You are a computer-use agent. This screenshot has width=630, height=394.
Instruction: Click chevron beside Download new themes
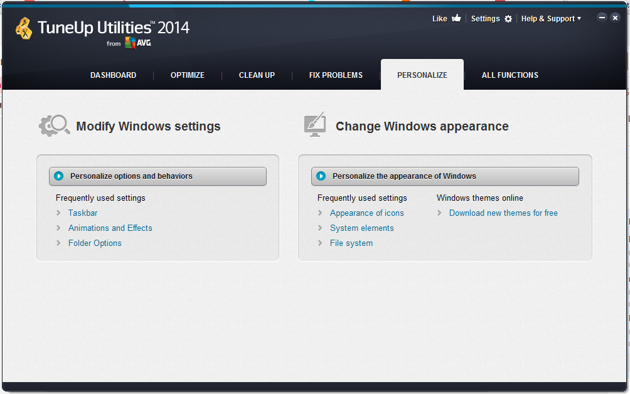[x=439, y=213]
